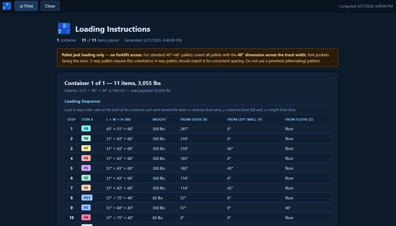
Task: Click the pink item badge #4
Action: click(x=86, y=158)
